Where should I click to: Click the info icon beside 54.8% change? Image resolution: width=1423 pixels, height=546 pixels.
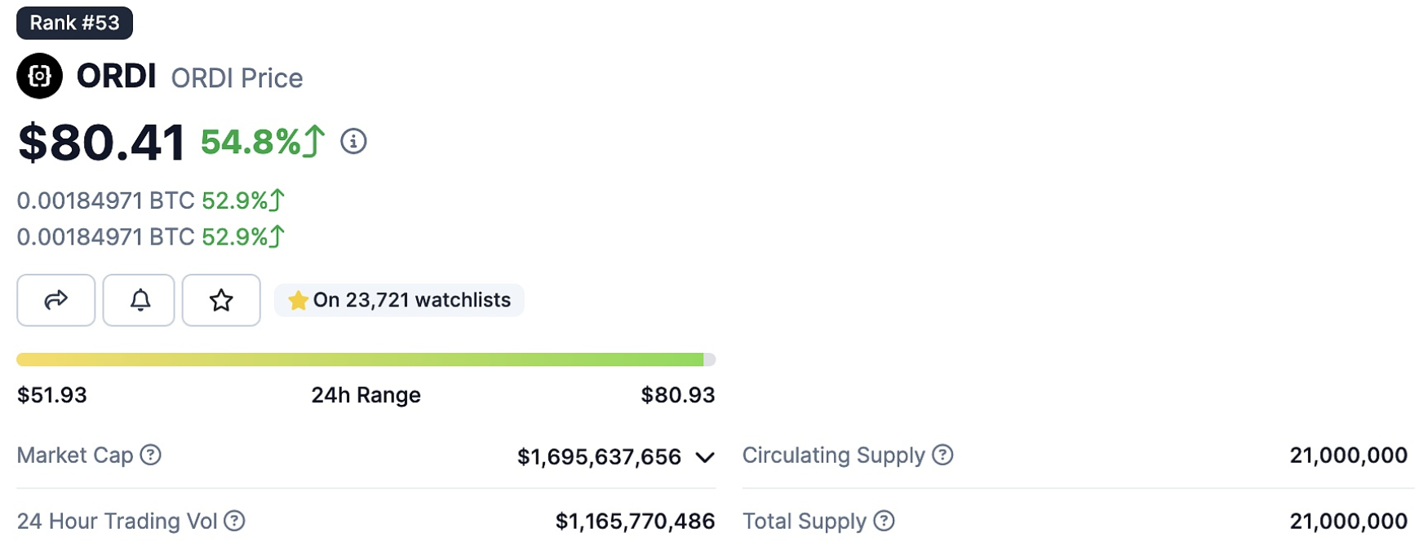click(x=353, y=141)
